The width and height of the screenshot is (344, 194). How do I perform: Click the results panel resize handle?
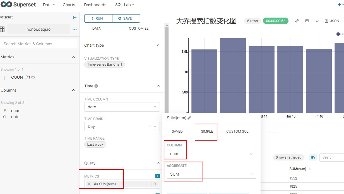272,133
